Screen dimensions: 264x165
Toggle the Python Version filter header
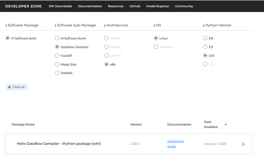tap(217, 25)
